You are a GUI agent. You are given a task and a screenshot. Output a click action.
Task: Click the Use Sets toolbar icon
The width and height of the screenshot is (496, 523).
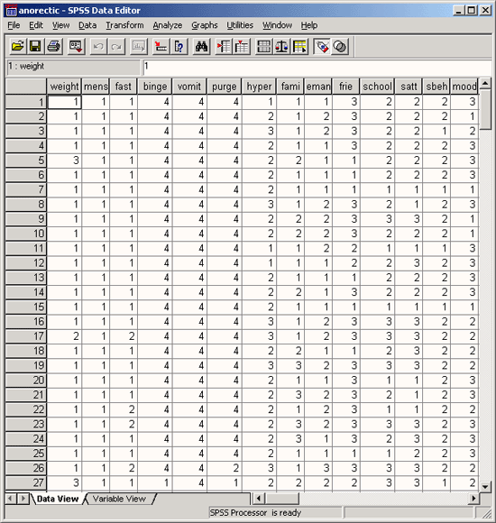tap(340, 46)
